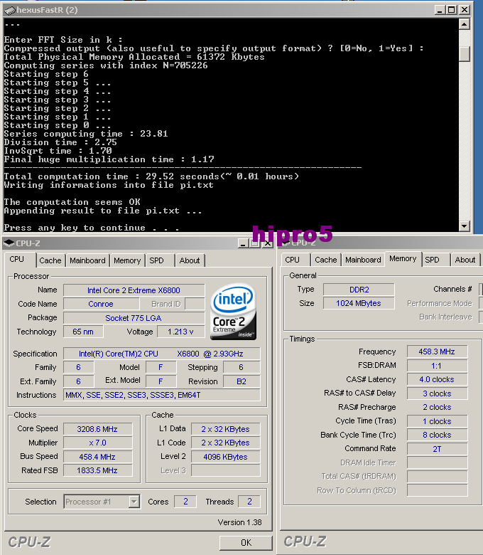The image size is (483, 555).
Task: Open the Mainboard tab in left CPU-Z window
Action: coord(87,260)
